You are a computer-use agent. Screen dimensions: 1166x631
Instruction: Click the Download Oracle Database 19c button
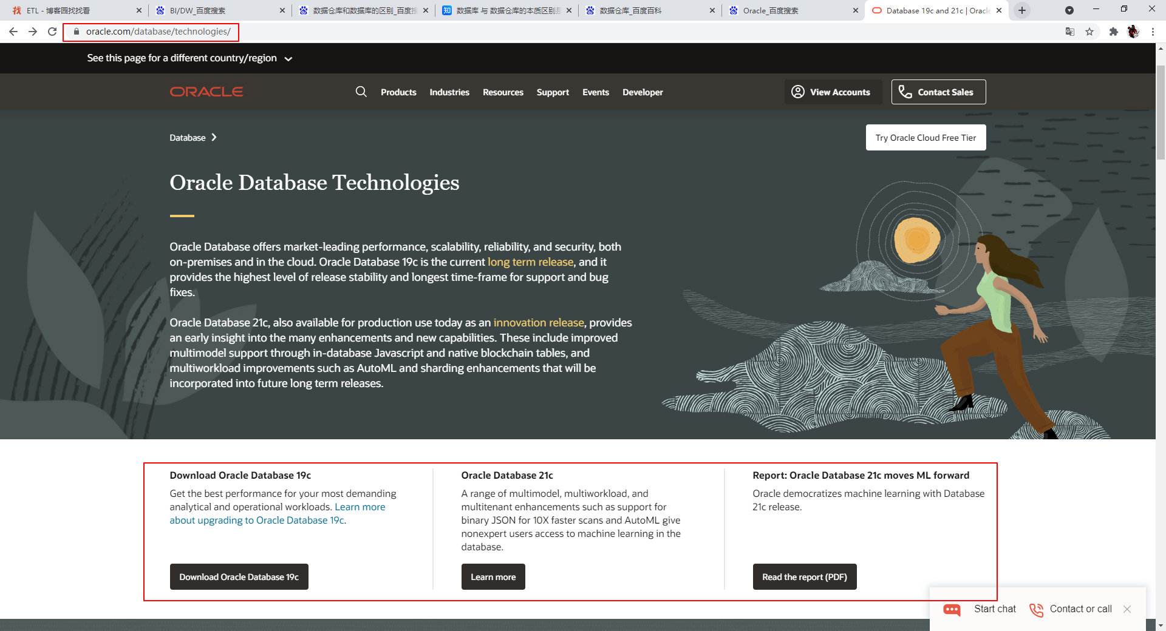coord(239,576)
